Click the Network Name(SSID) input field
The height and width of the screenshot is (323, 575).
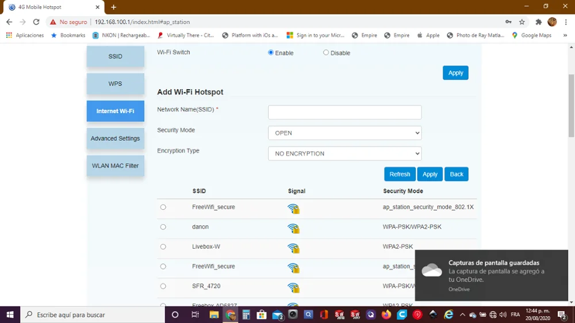[344, 112]
